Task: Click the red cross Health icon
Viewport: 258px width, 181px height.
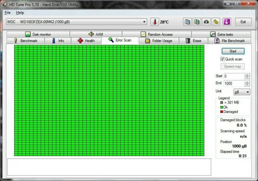Action: click(81, 41)
